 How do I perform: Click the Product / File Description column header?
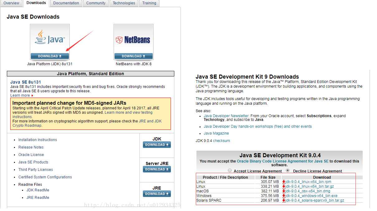point(225,177)
